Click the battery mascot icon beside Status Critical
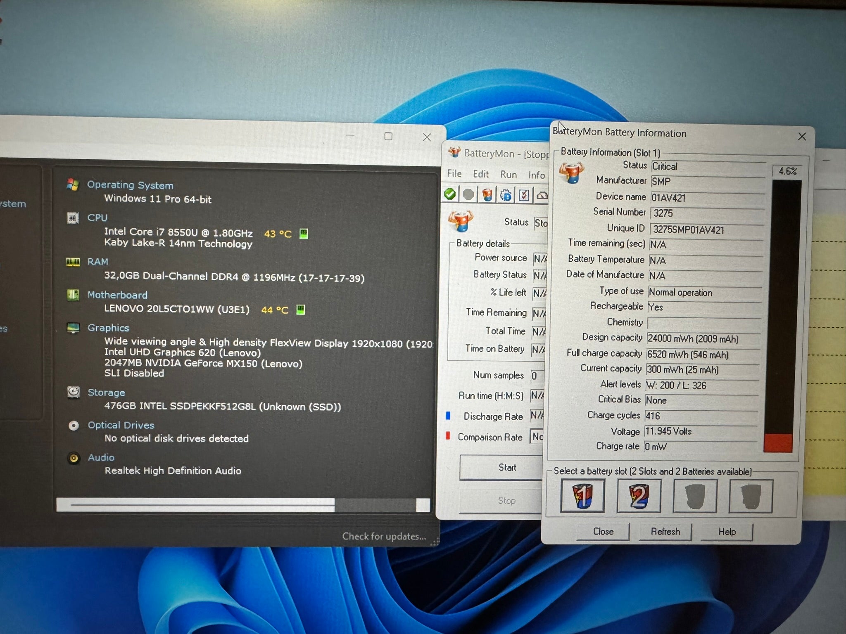The image size is (846, 634). coord(572,173)
